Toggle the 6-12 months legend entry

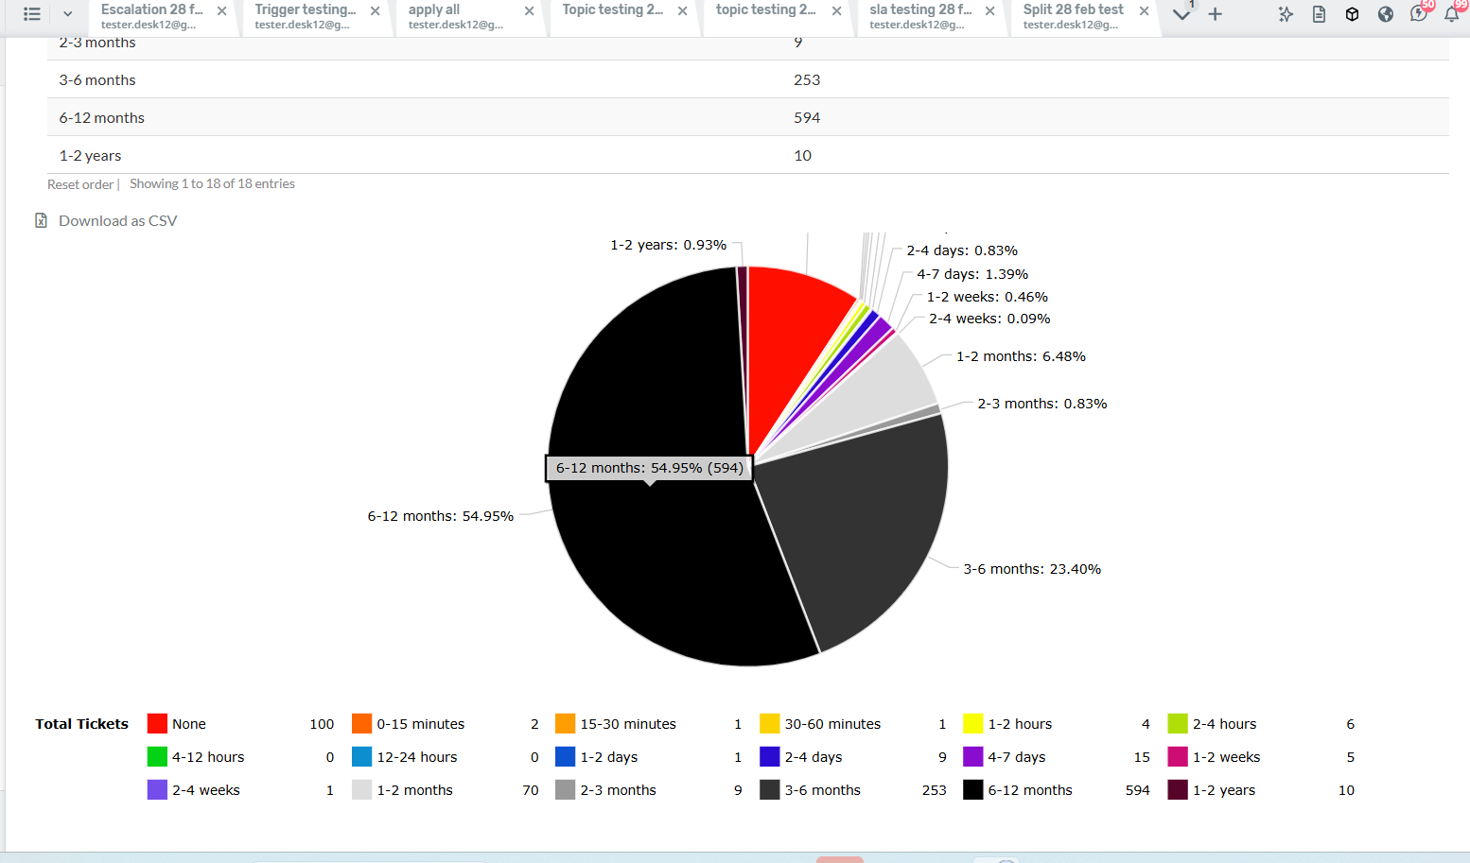(1029, 790)
